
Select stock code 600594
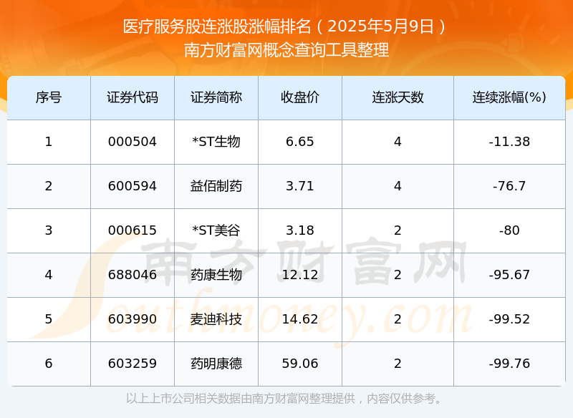coord(133,186)
